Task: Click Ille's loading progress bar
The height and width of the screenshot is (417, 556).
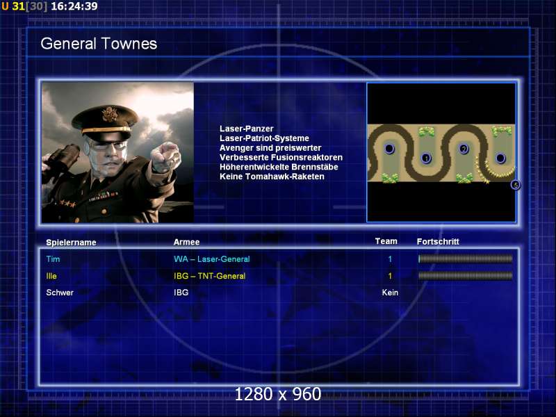Action: click(x=465, y=275)
